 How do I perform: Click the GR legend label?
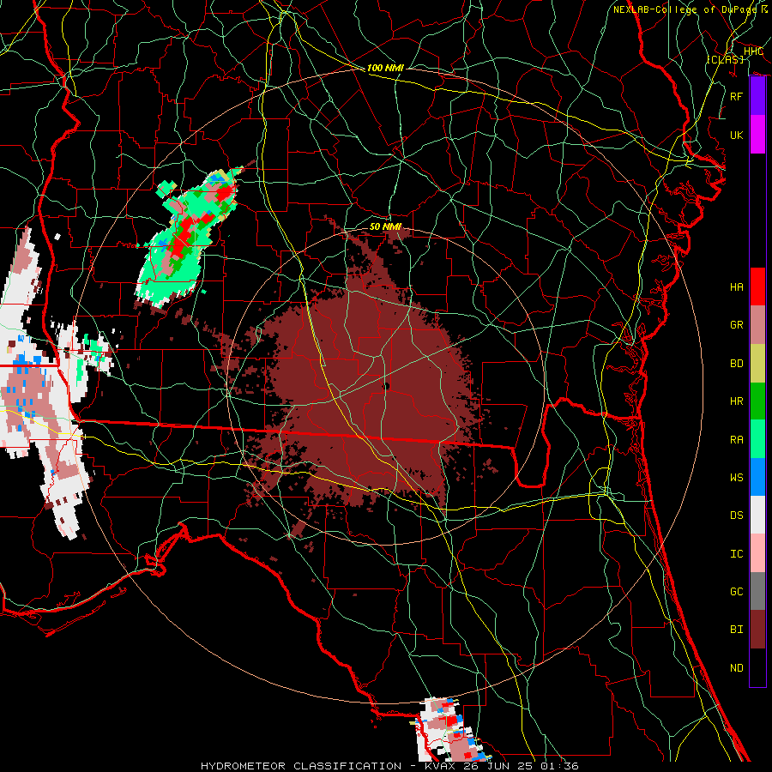click(x=737, y=325)
